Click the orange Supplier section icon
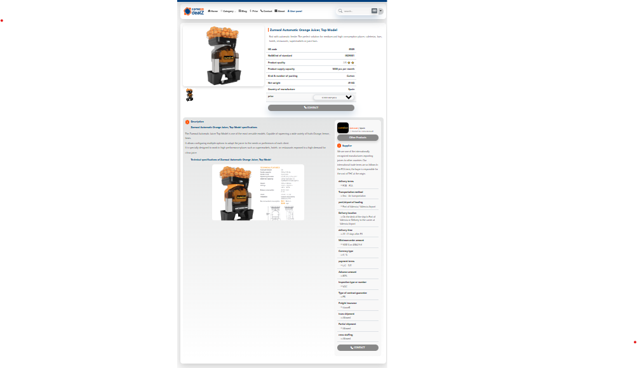The width and height of the screenshot is (637, 368). tap(339, 145)
